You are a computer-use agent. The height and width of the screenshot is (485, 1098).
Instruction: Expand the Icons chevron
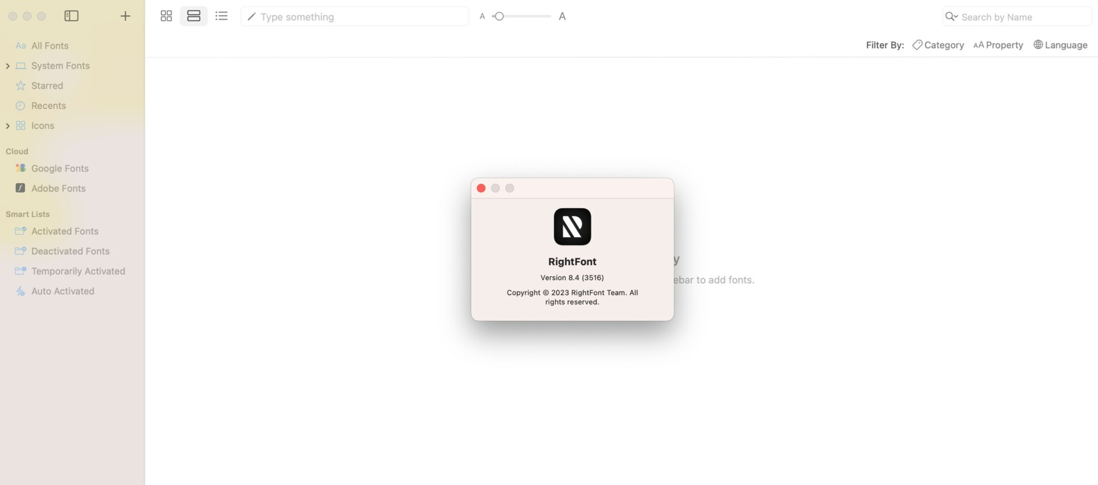pos(8,125)
